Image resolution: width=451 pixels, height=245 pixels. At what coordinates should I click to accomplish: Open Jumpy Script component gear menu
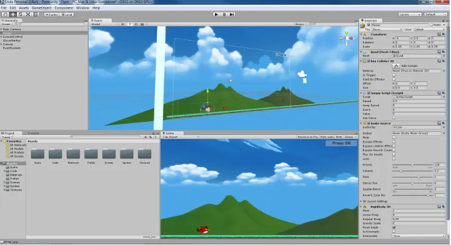(x=444, y=93)
